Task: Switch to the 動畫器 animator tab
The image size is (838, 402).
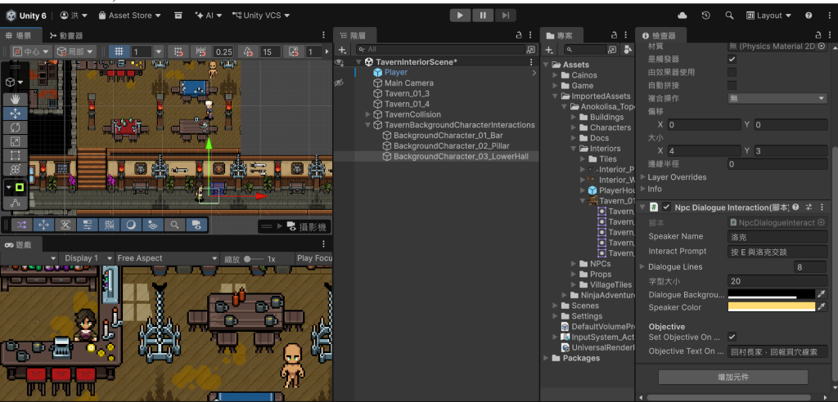Action: (66, 36)
